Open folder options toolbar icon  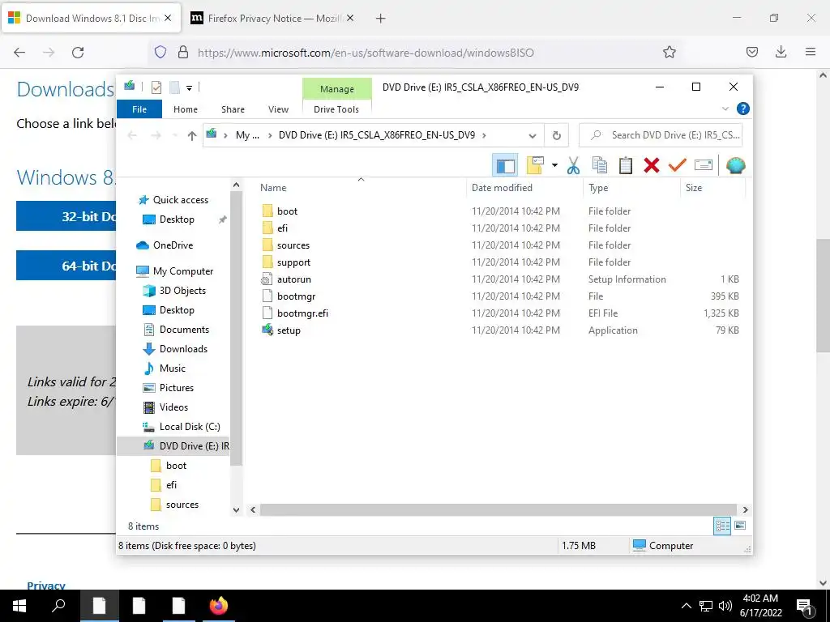(x=535, y=165)
